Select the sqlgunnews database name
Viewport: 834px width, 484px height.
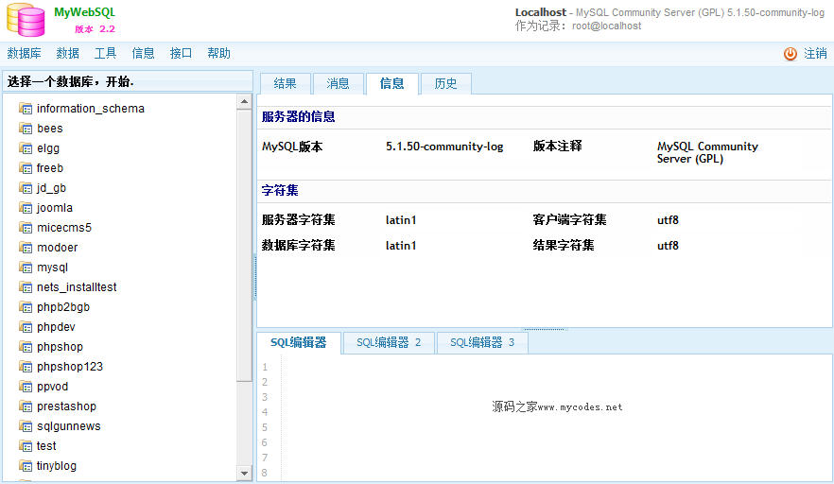click(69, 426)
